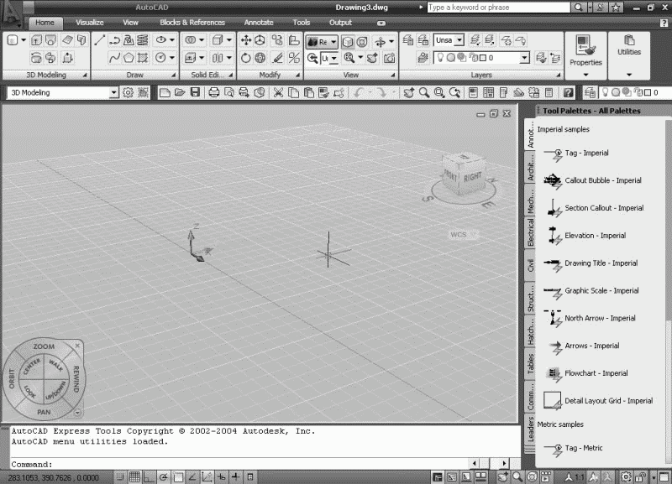Toggle Ortho Mode in status bar

[150, 477]
